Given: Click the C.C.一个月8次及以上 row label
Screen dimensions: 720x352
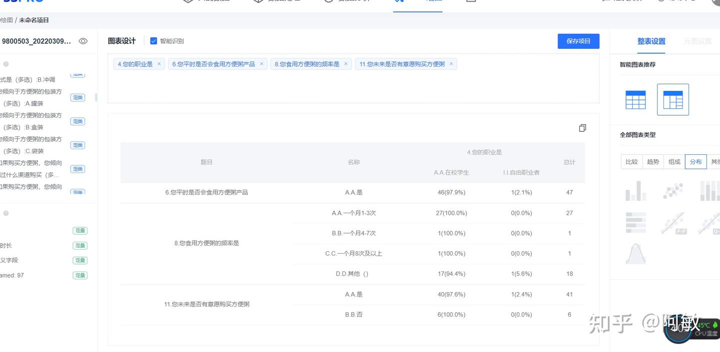Looking at the screenshot, I should pos(353,254).
